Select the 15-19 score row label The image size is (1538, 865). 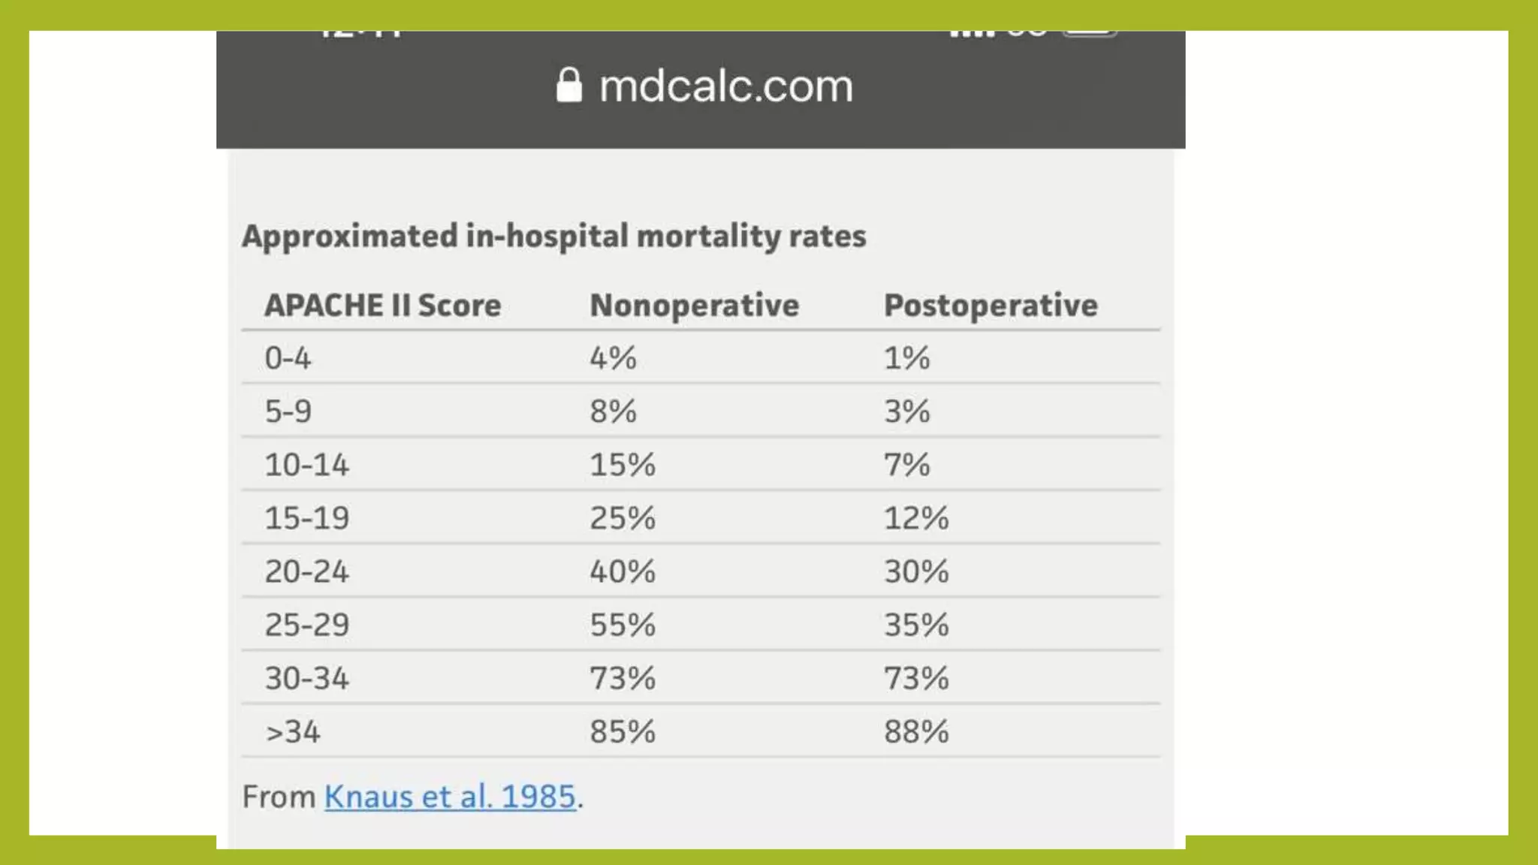tap(306, 518)
